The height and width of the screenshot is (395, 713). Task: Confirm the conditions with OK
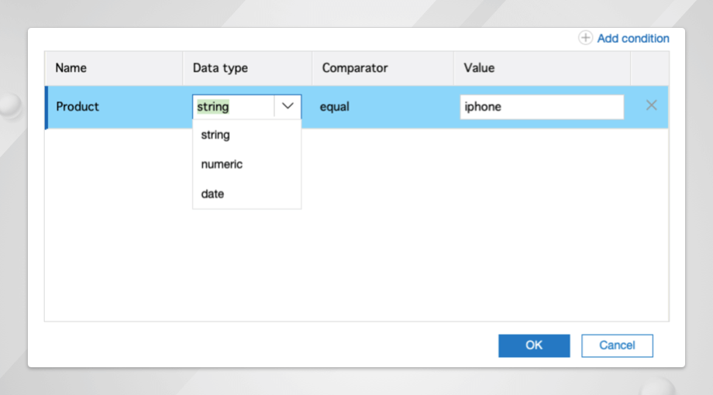[534, 345]
